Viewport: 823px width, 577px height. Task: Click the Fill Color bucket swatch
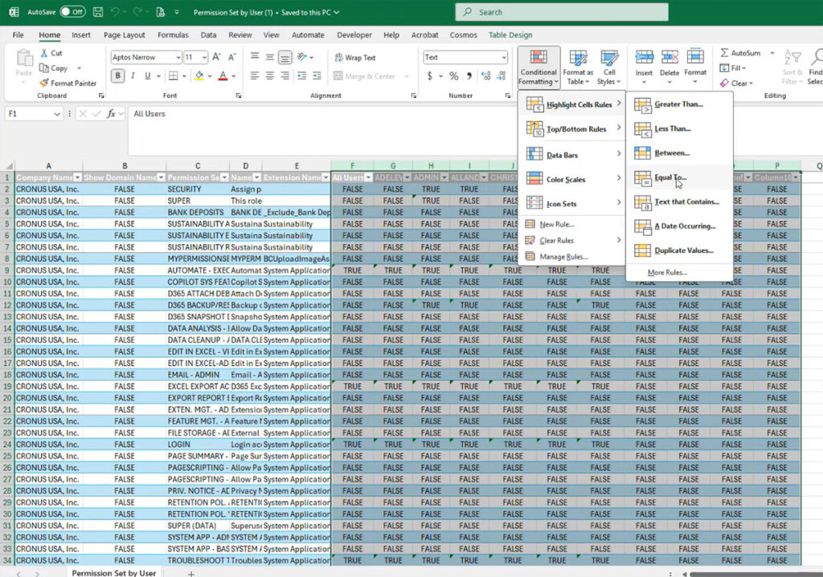199,76
